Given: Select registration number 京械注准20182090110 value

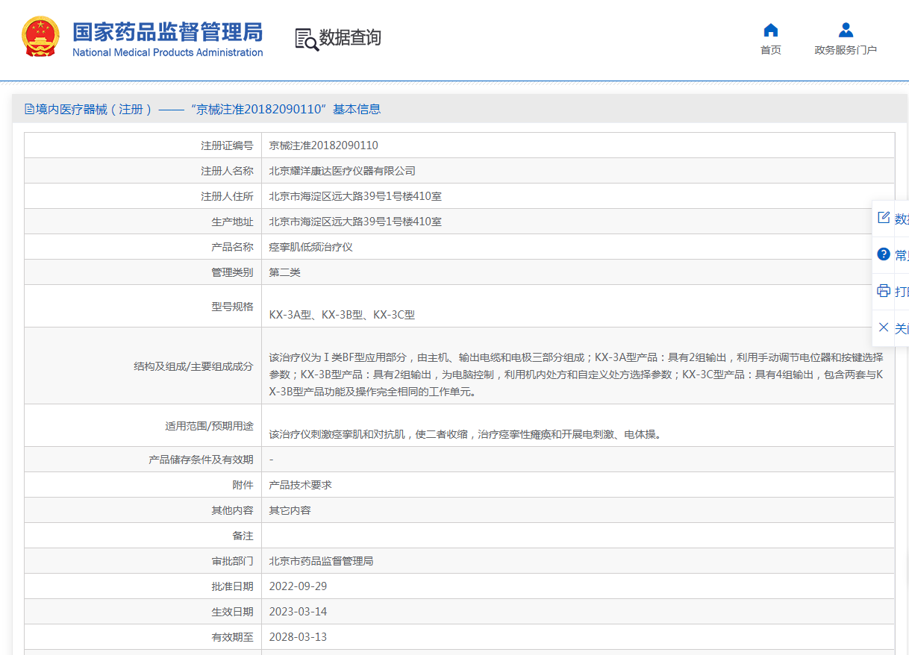Looking at the screenshot, I should pyautogui.click(x=324, y=145).
